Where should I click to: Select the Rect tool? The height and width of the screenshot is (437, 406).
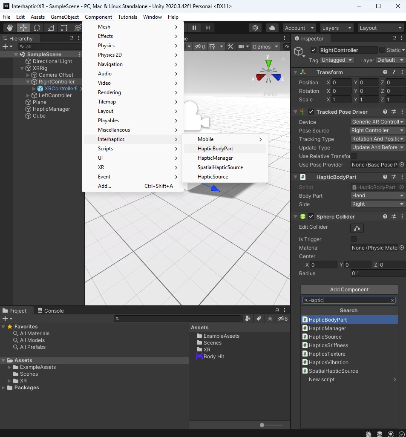(x=64, y=28)
